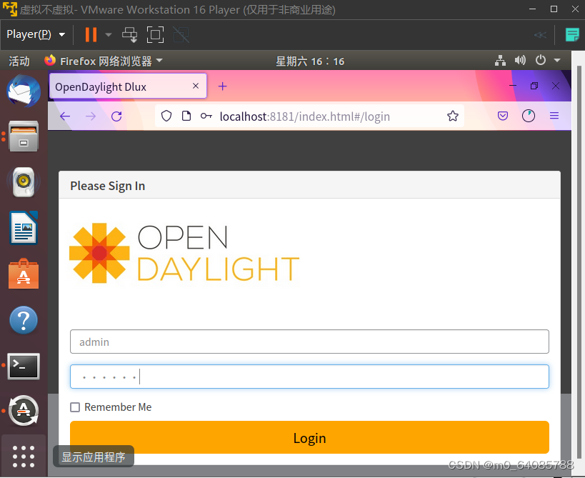Open Software Updater from the dock

24,411
